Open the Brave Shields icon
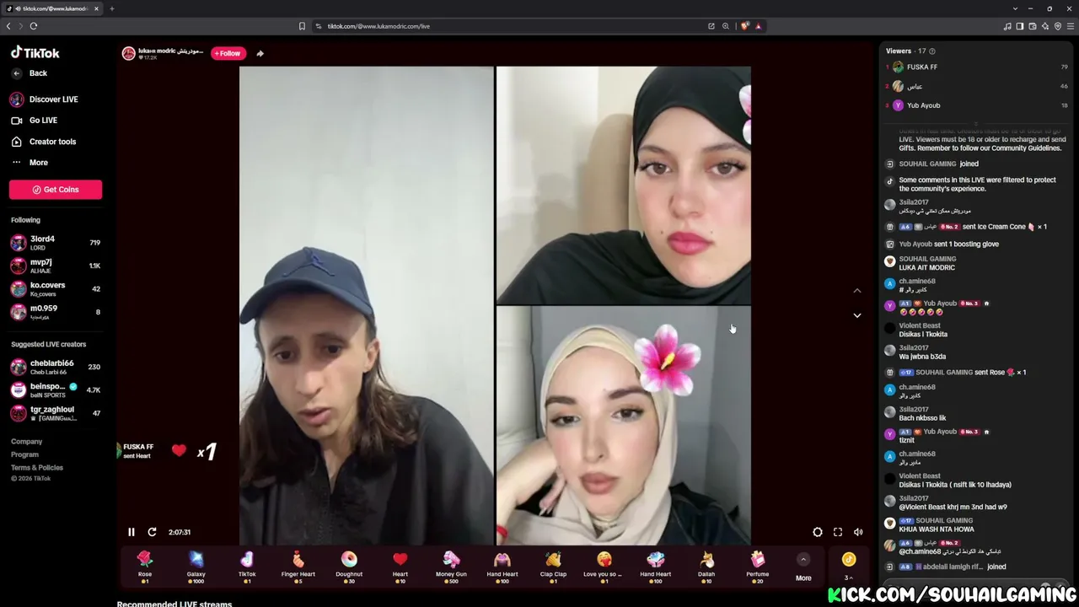This screenshot has height=607, width=1079. pyautogui.click(x=744, y=26)
